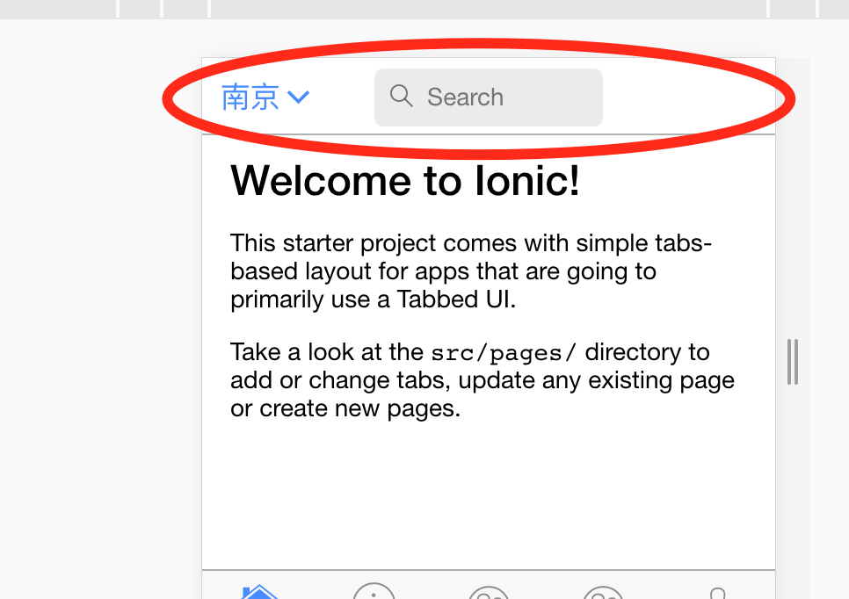This screenshot has height=599, width=849.
Task: Click the vertical resize handle beside the preview
Action: [x=793, y=362]
